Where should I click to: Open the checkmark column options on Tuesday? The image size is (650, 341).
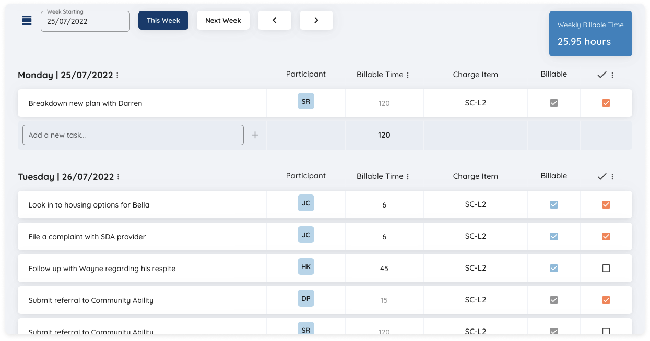611,177
